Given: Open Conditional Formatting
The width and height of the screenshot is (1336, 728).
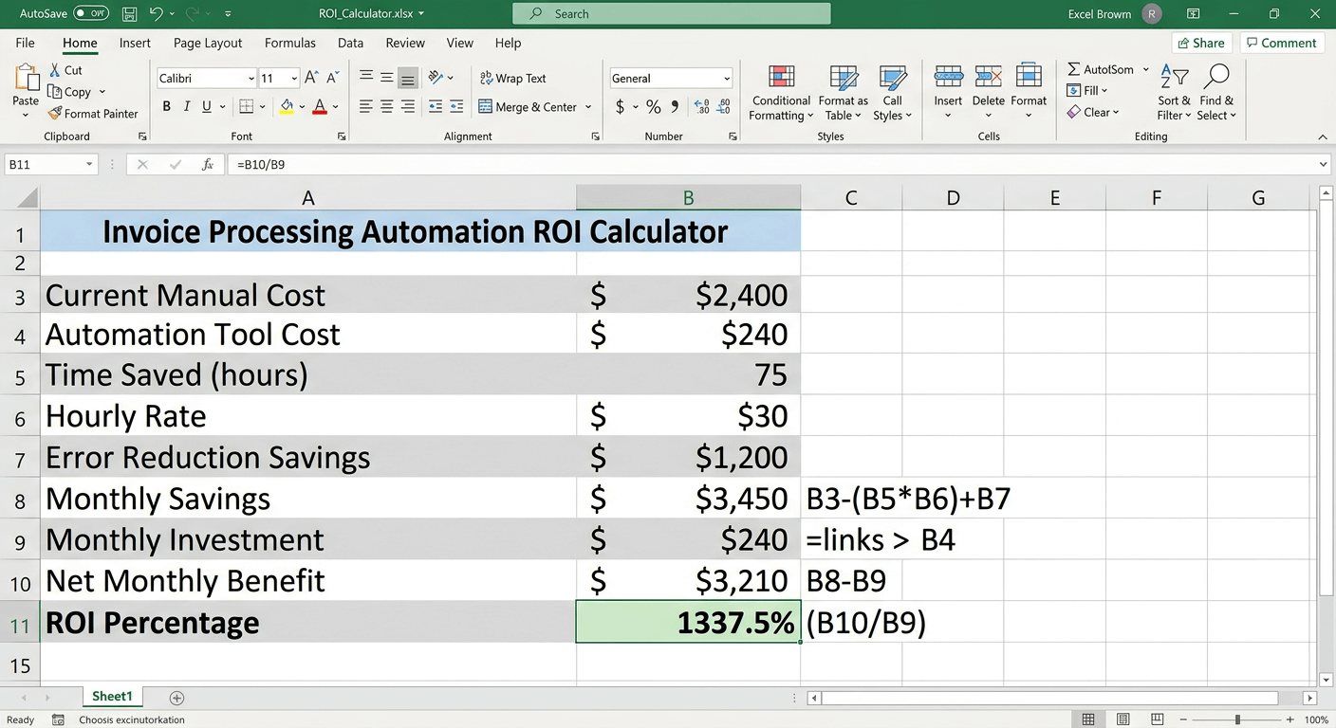Looking at the screenshot, I should pos(781,95).
